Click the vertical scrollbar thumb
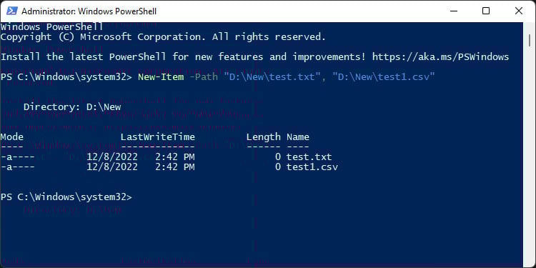 pyautogui.click(x=530, y=39)
